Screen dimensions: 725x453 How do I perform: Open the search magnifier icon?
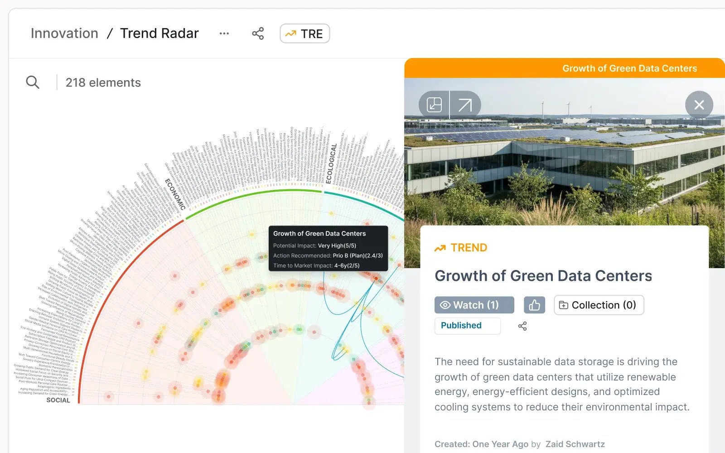(33, 82)
